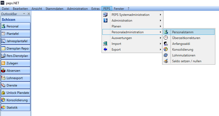The height and width of the screenshot is (116, 219).
Task: Open Statistik from the OutlookBar
Action: click(16, 108)
